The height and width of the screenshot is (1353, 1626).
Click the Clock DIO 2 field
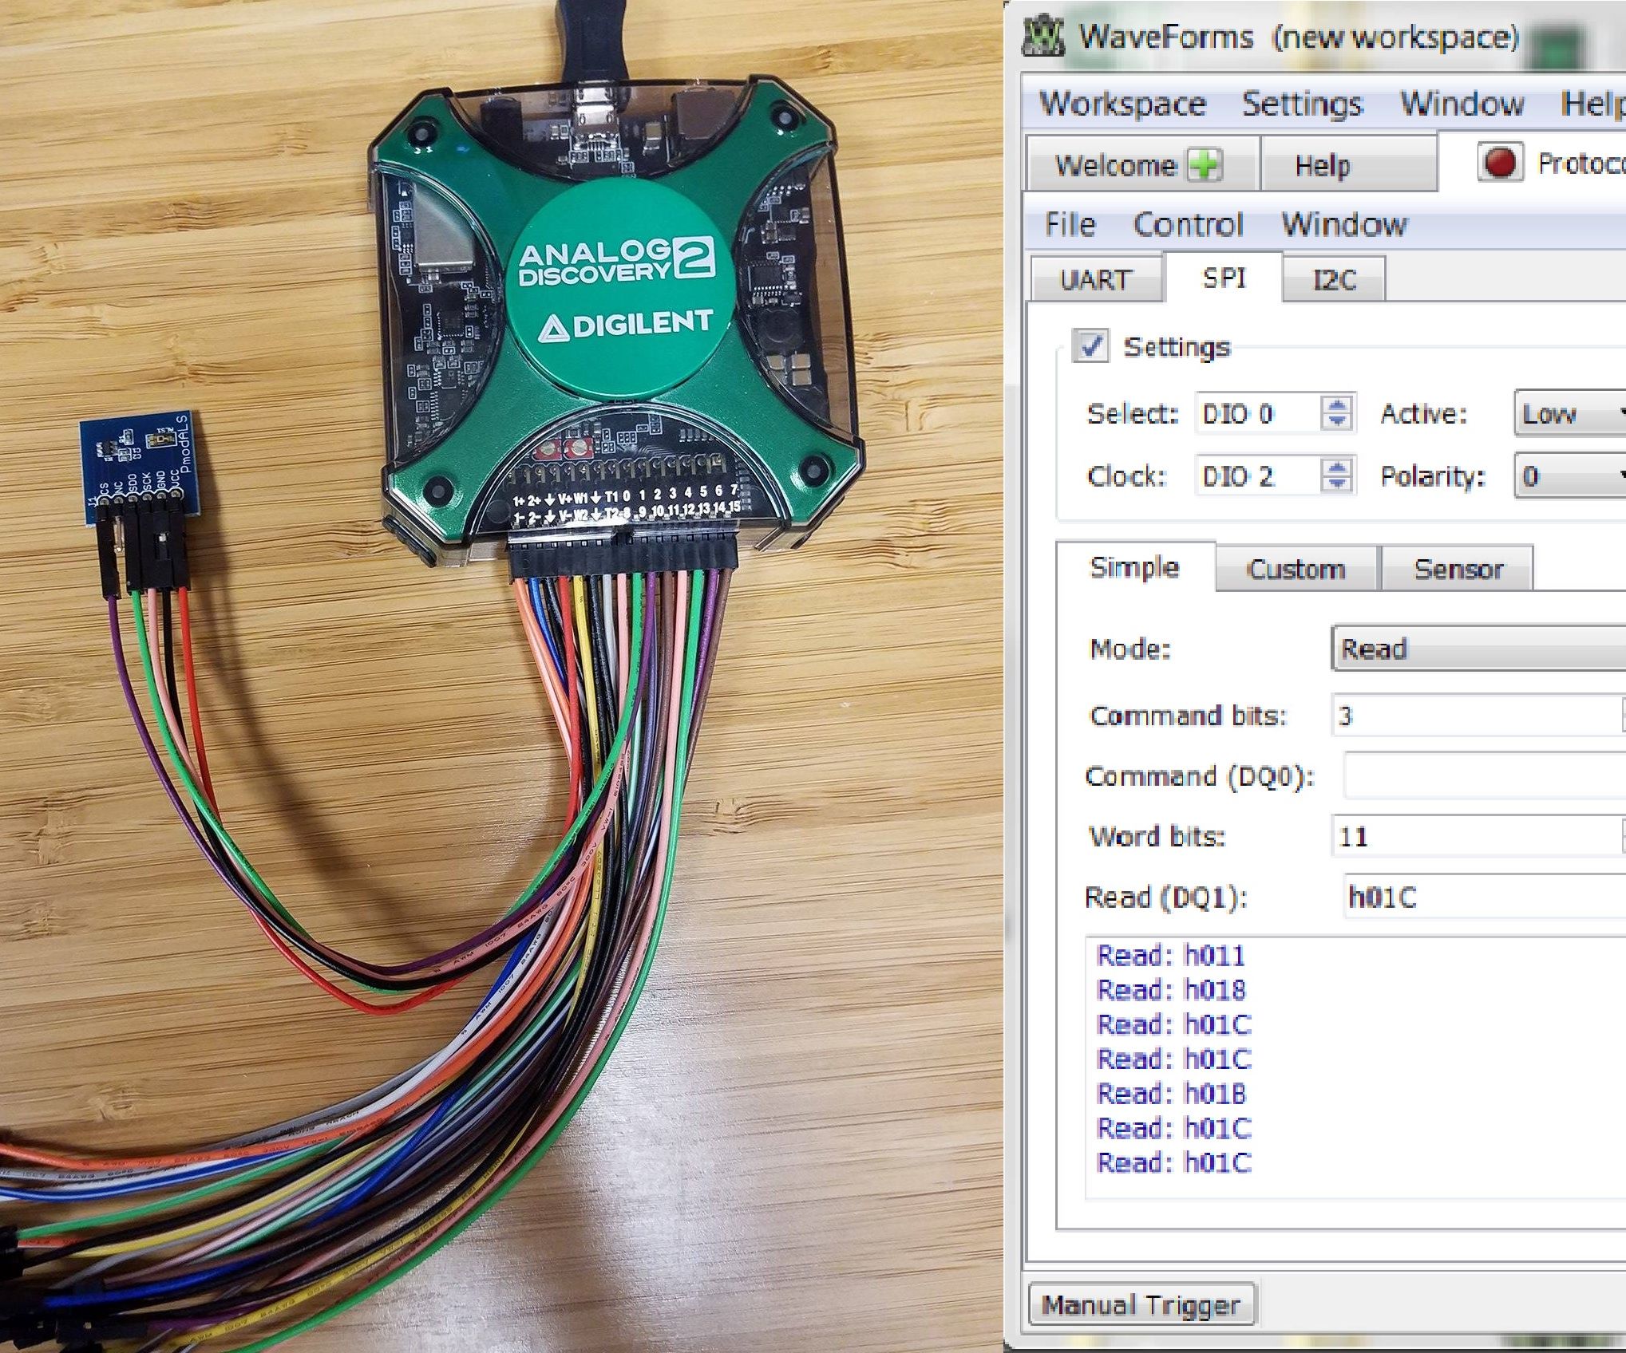coord(1257,475)
